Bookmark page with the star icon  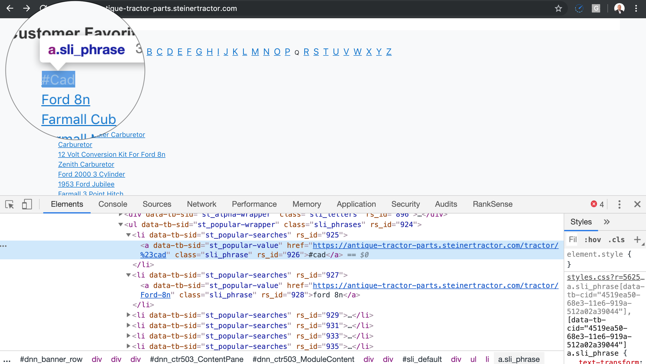pos(558,9)
